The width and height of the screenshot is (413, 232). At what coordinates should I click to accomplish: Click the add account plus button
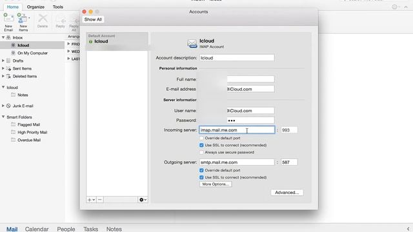coord(89,200)
